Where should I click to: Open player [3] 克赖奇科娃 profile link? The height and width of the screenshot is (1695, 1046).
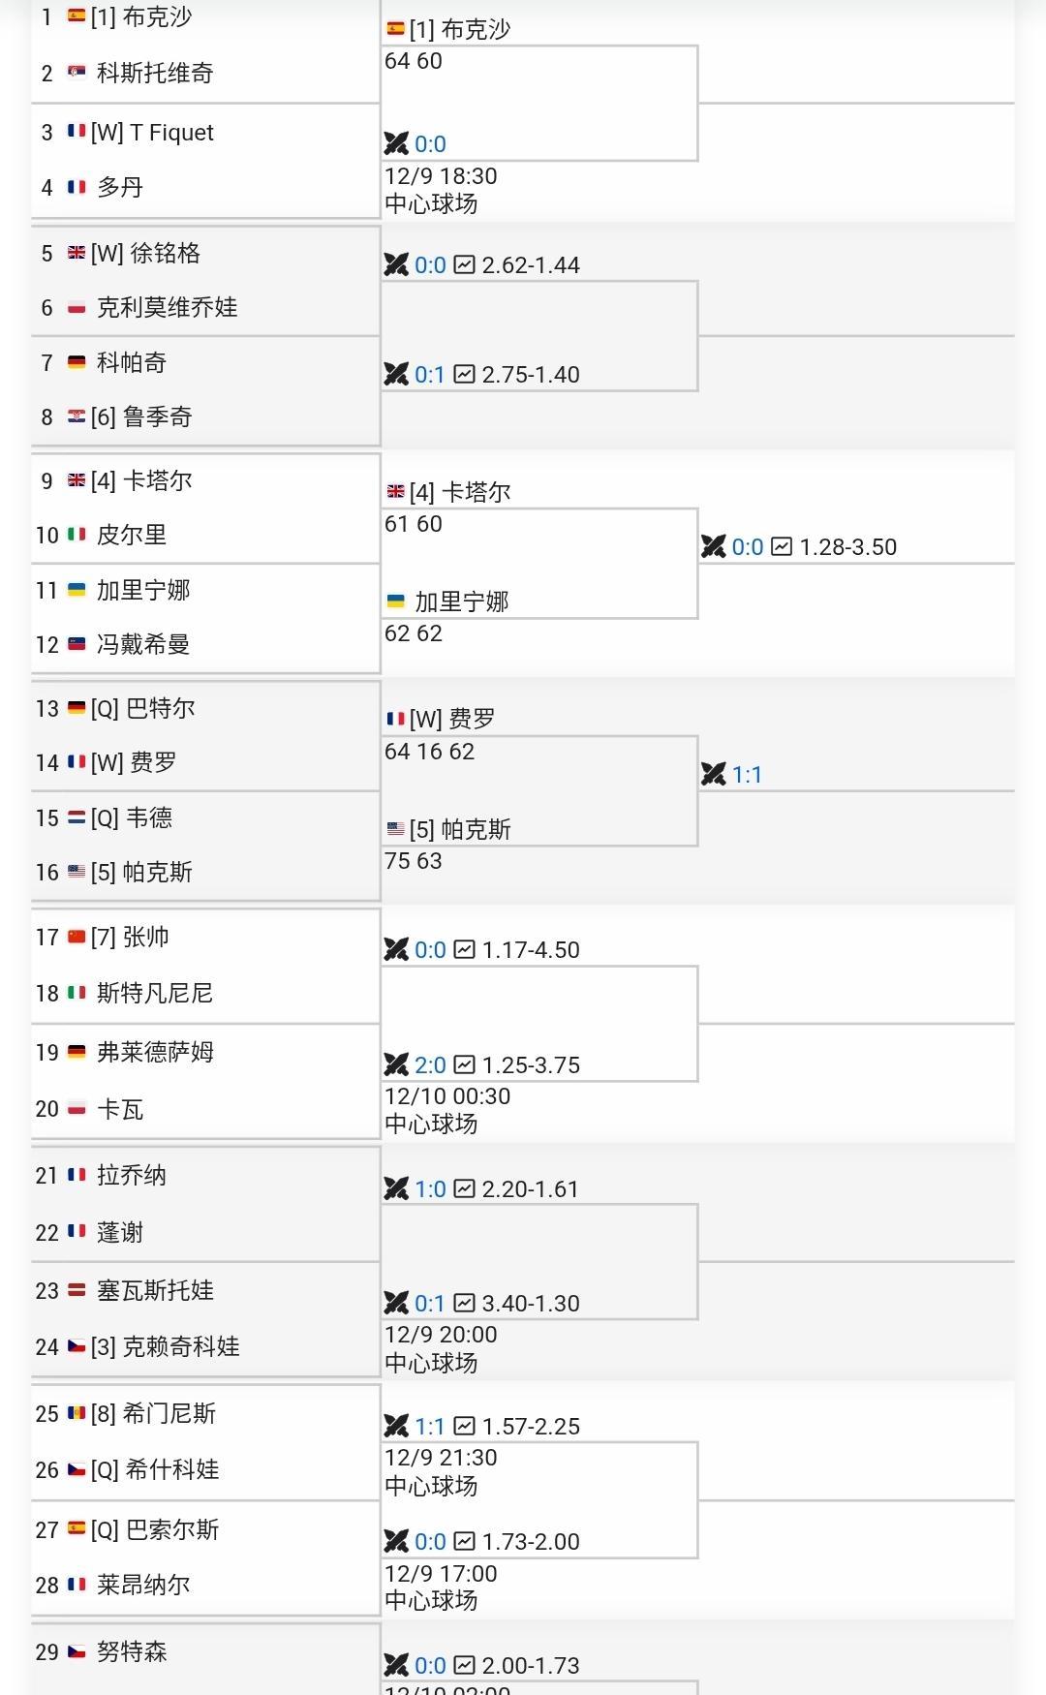[165, 1346]
